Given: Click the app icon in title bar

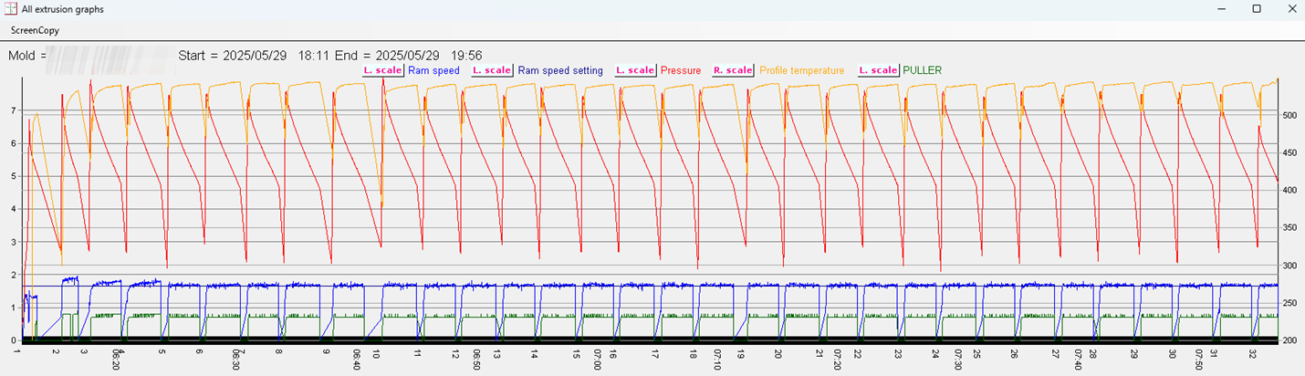Looking at the screenshot, I should point(10,9).
